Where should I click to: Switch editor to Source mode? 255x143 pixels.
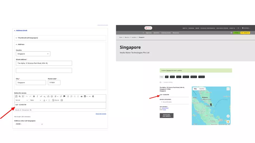tap(56, 100)
